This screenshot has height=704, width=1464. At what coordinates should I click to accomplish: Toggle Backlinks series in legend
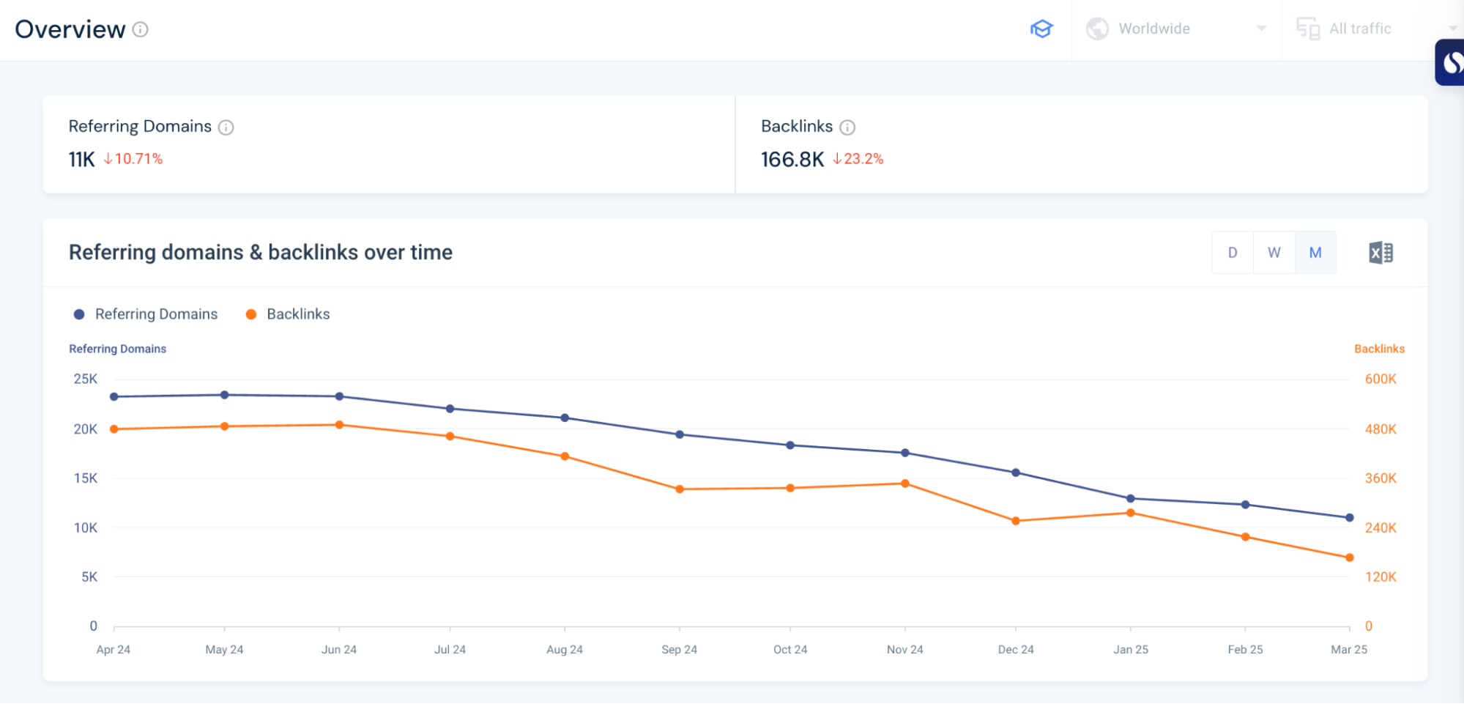pos(288,314)
